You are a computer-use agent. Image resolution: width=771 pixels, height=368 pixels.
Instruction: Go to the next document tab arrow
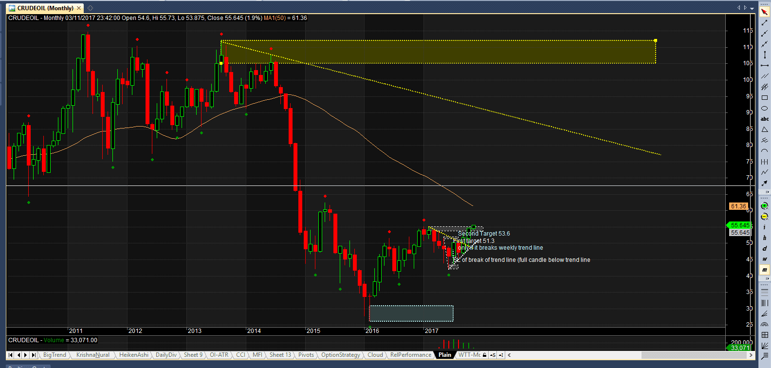[x=745, y=7]
